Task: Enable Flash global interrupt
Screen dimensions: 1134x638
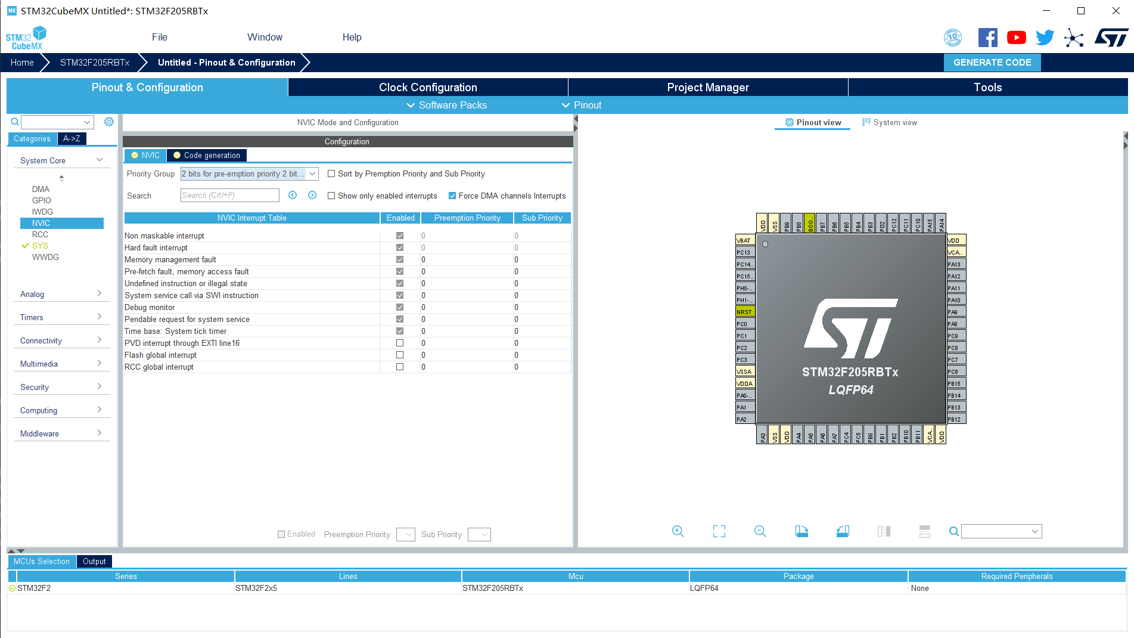Action: point(400,355)
